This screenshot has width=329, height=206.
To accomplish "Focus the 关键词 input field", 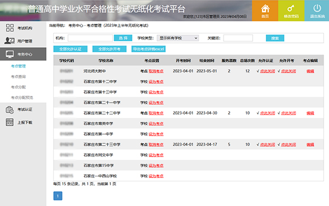I will click(x=238, y=38).
